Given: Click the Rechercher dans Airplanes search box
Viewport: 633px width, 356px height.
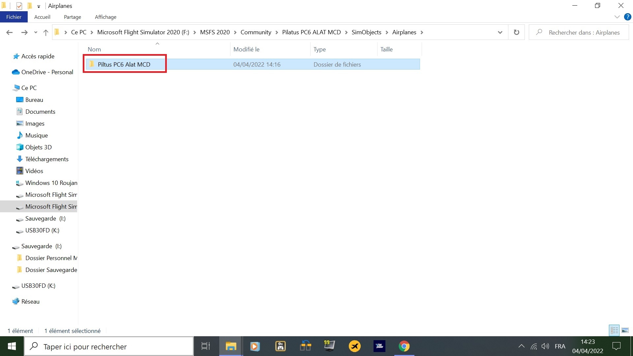Looking at the screenshot, I should 584,32.
